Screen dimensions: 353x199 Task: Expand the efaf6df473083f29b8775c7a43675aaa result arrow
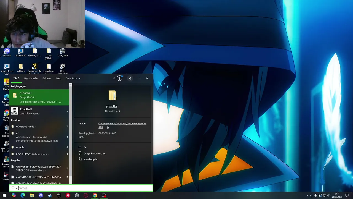click(67, 177)
